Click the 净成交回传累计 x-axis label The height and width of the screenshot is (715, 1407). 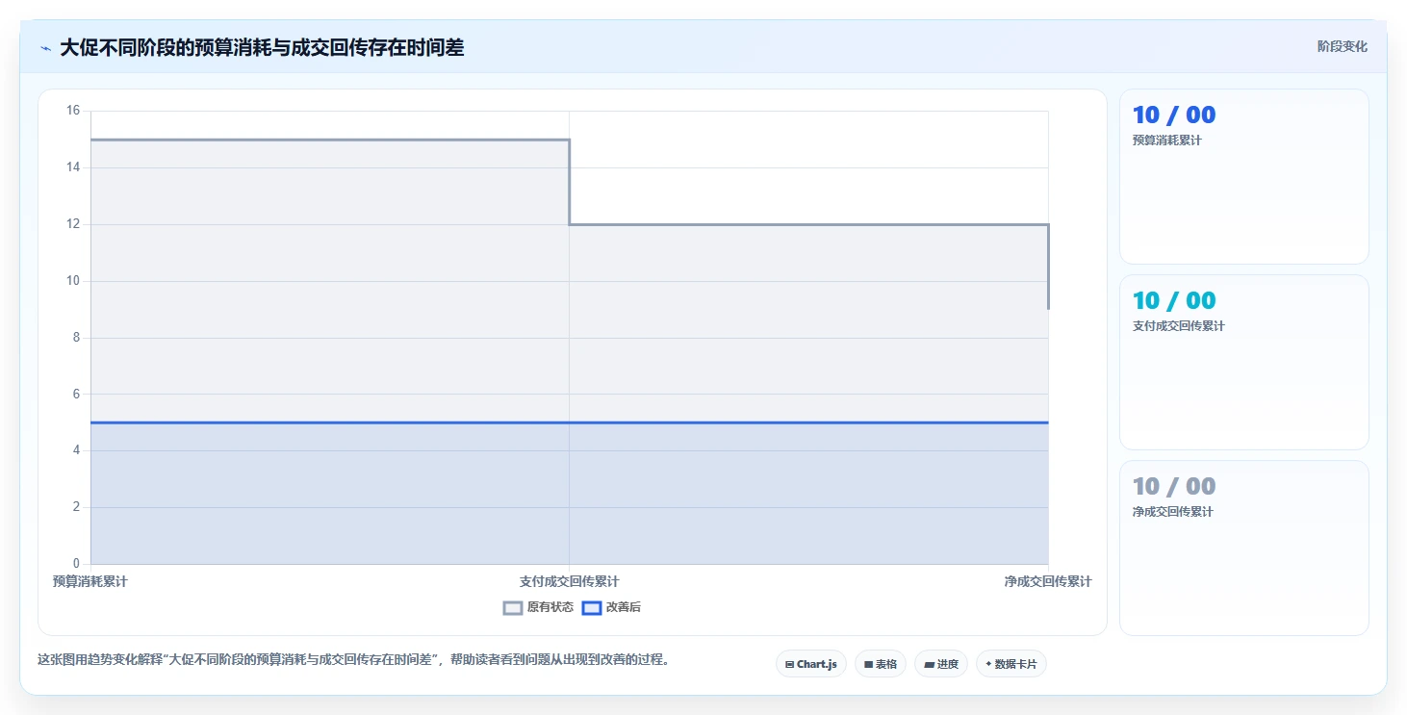[1047, 582]
